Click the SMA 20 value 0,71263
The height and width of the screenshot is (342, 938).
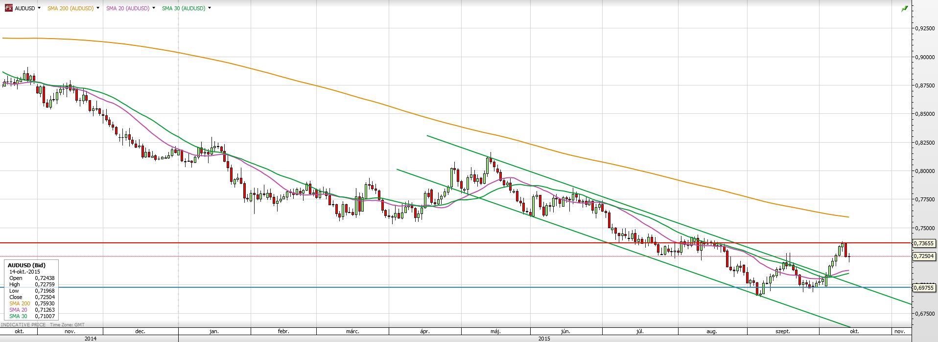[x=45, y=310]
